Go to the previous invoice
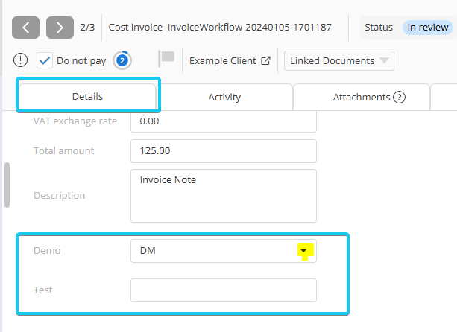 pyautogui.click(x=25, y=28)
